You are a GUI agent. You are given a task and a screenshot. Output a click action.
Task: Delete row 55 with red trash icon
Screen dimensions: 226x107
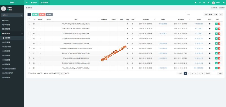219,38
